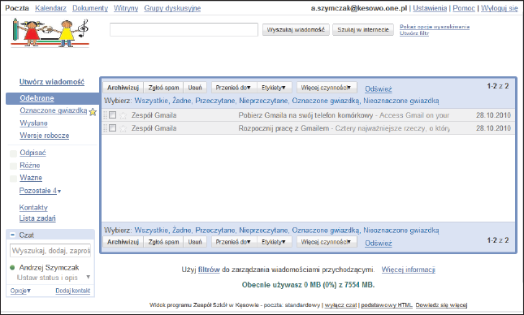Click the star icon beside Oznaczone gwiazdką
The width and height of the screenshot is (524, 315).
pos(93,112)
